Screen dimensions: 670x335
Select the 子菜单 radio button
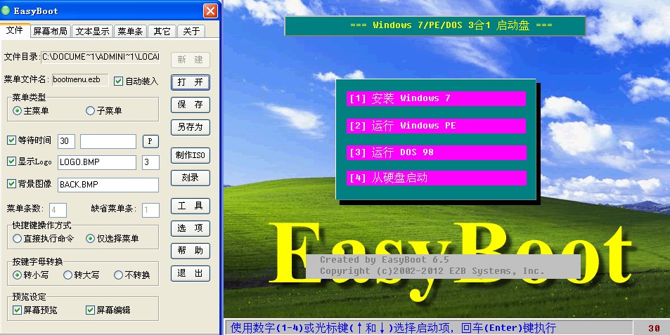90,111
